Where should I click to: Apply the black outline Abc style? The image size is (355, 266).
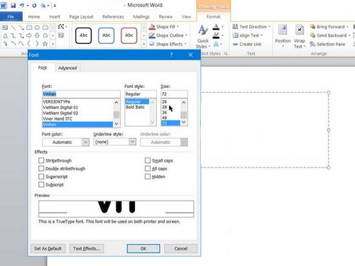click(83, 35)
